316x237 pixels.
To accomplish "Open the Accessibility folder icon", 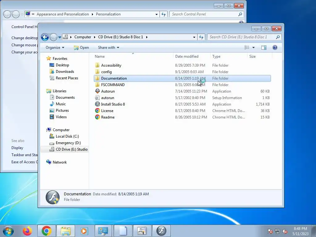I will pyautogui.click(x=97, y=65).
